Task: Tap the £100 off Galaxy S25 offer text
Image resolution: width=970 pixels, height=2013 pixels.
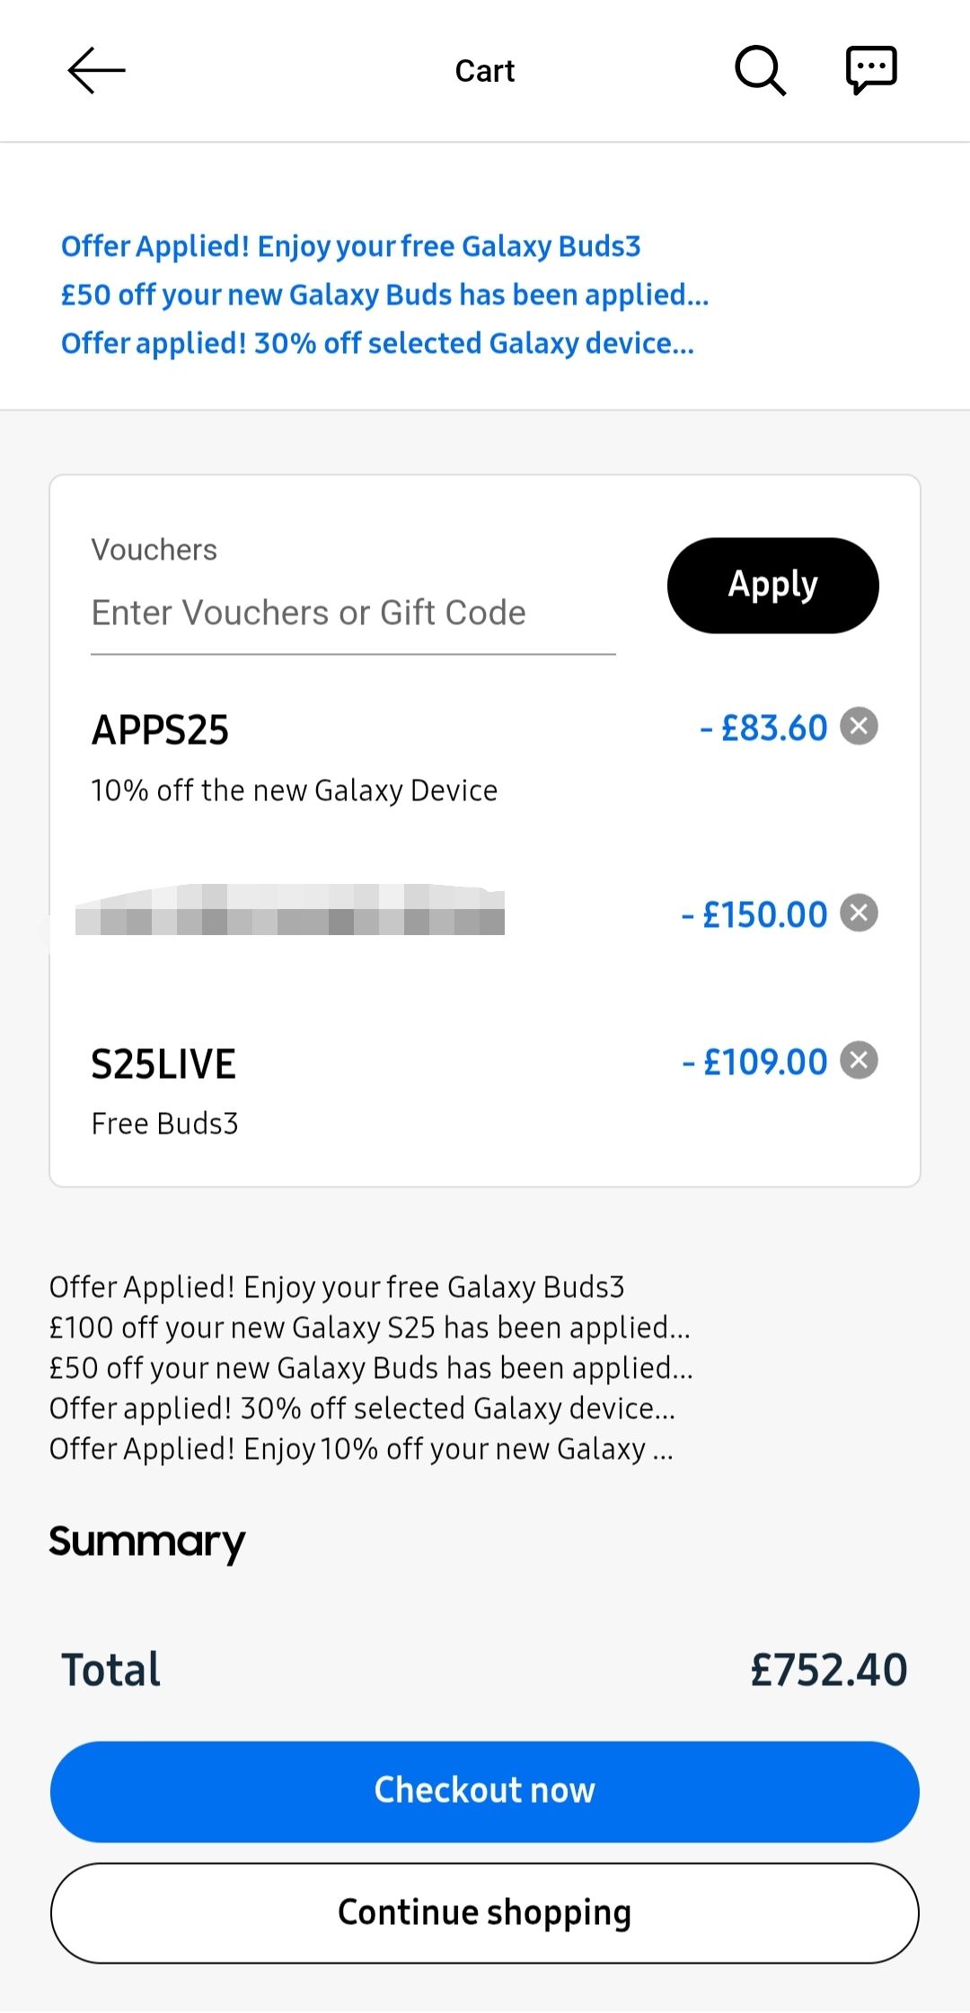Action: (369, 1328)
